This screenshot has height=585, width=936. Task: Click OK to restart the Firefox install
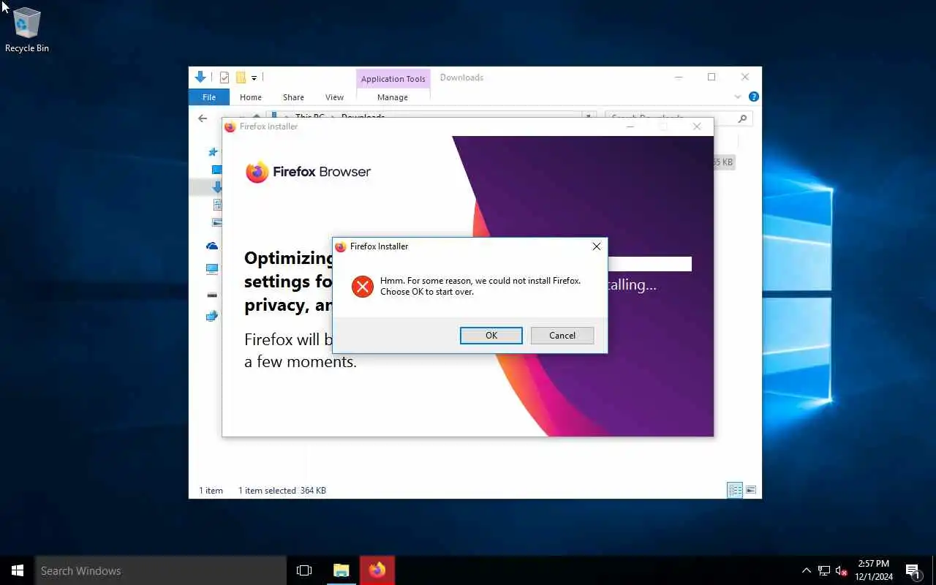[491, 336]
